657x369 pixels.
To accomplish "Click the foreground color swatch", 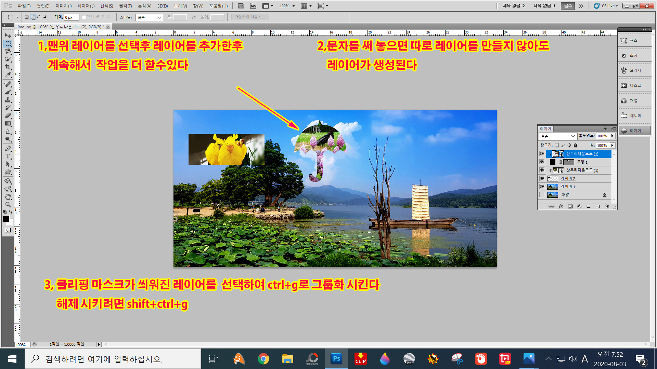I will (x=6, y=219).
